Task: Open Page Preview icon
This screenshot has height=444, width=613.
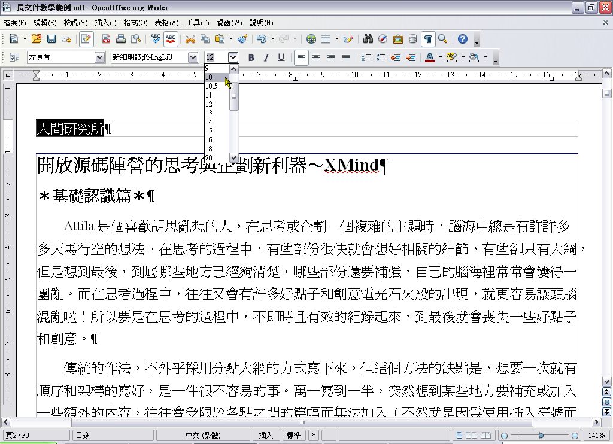Action: 136,39
